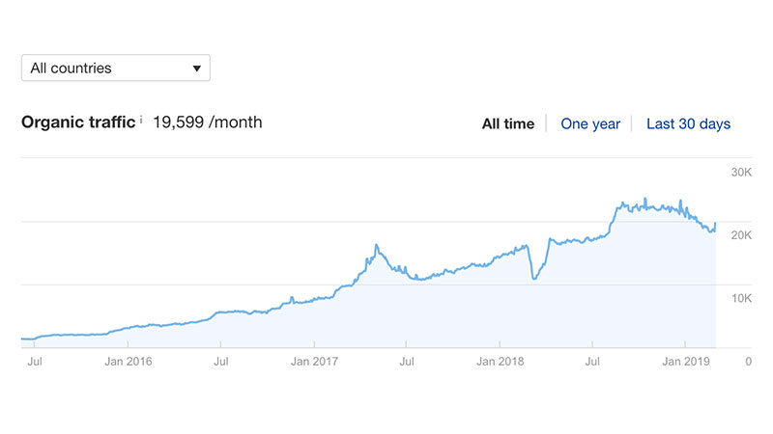This screenshot has width=773, height=434.
Task: Click the 30K y-axis label
Action: (740, 173)
